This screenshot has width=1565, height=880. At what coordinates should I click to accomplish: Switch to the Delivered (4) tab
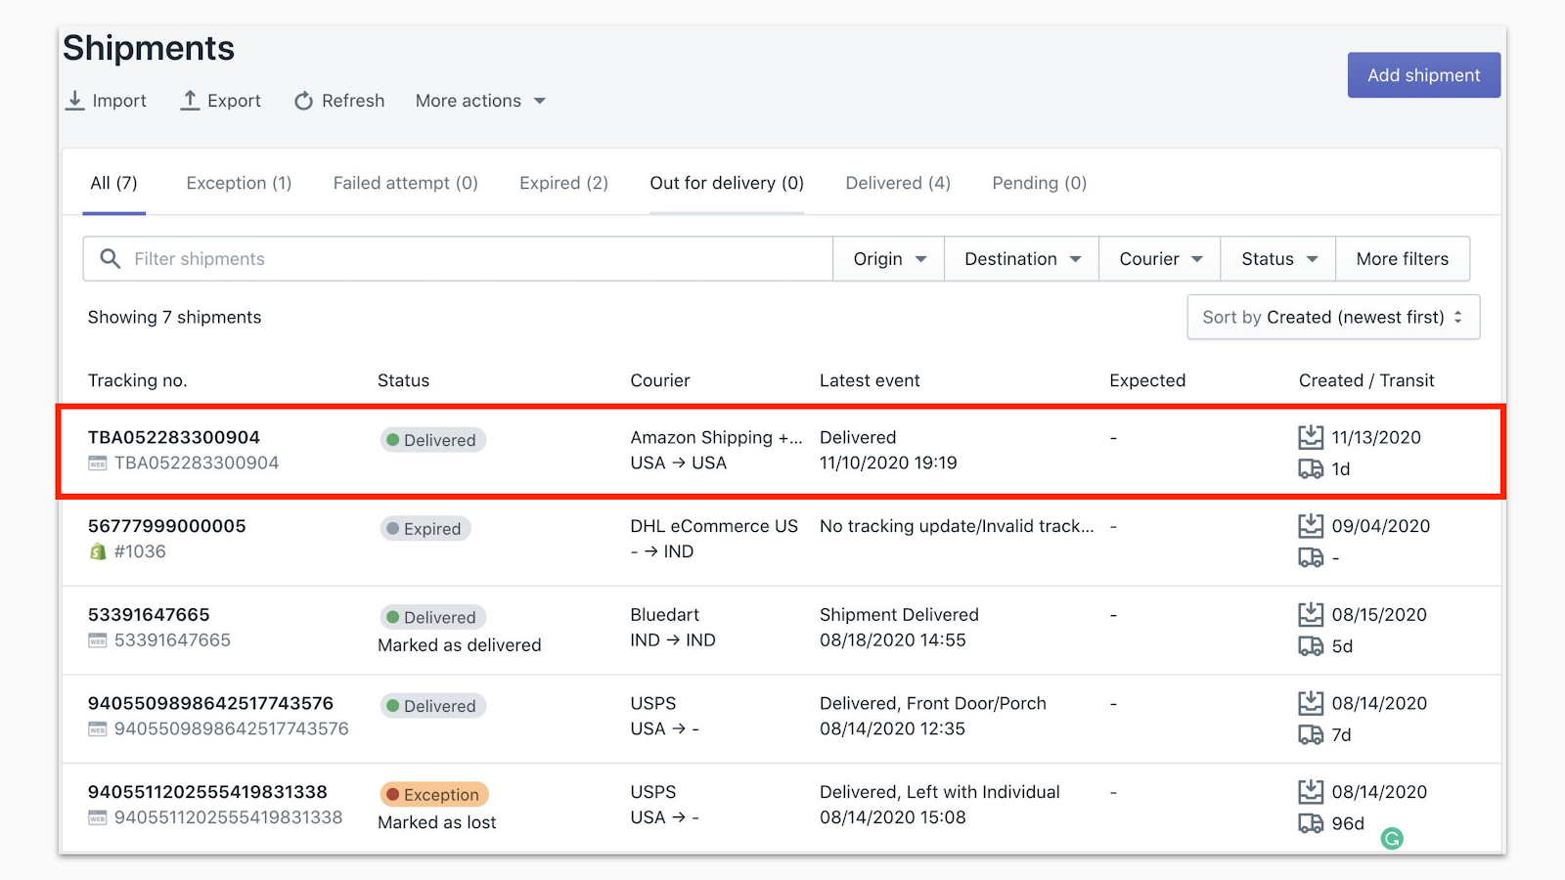pos(898,183)
